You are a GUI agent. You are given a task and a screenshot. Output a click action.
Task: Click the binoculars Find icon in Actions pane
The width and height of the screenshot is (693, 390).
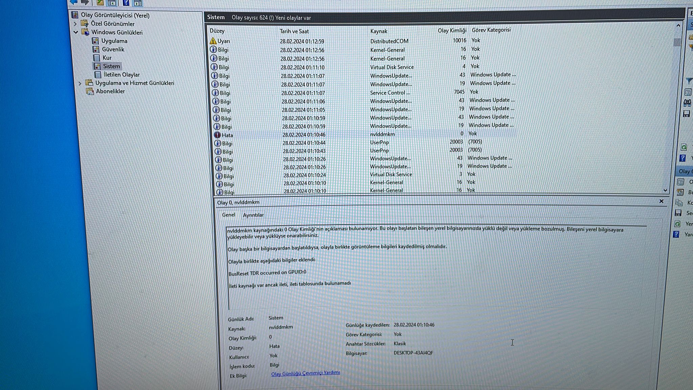687,103
